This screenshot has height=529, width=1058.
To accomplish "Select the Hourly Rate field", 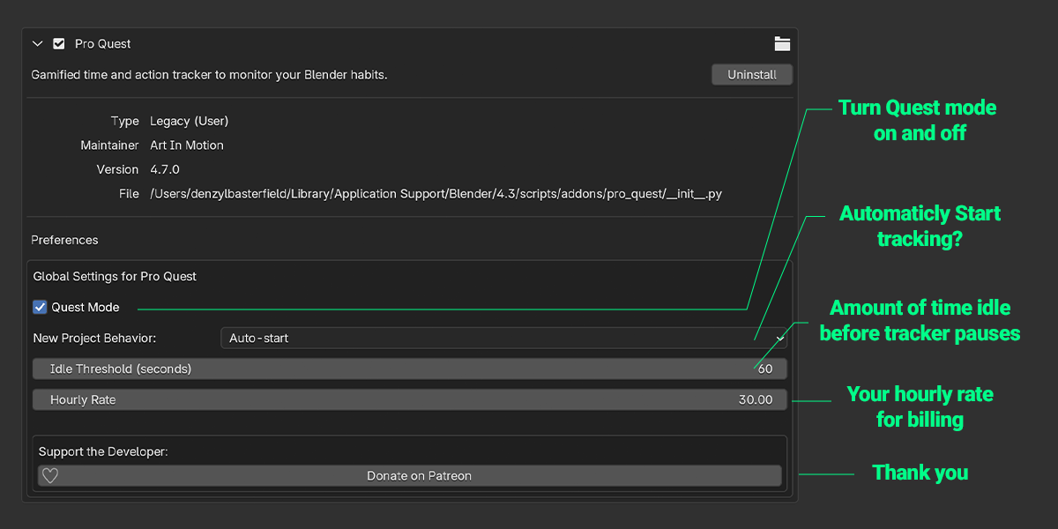I will pos(410,399).
